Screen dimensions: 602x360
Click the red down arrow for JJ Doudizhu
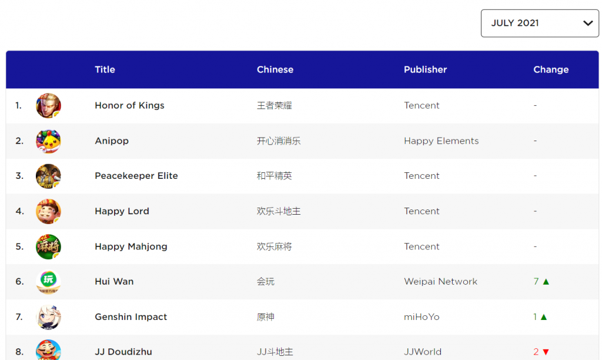pos(546,352)
